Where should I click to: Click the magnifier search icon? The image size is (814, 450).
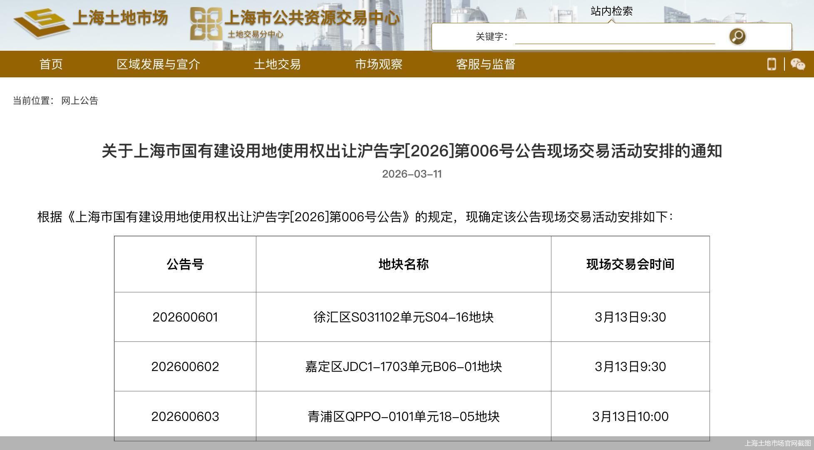737,37
